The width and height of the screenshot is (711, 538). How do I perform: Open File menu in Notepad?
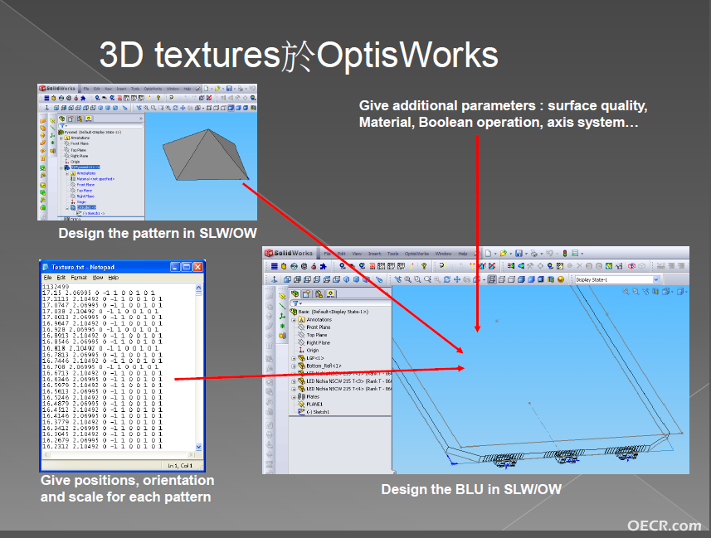(47, 278)
